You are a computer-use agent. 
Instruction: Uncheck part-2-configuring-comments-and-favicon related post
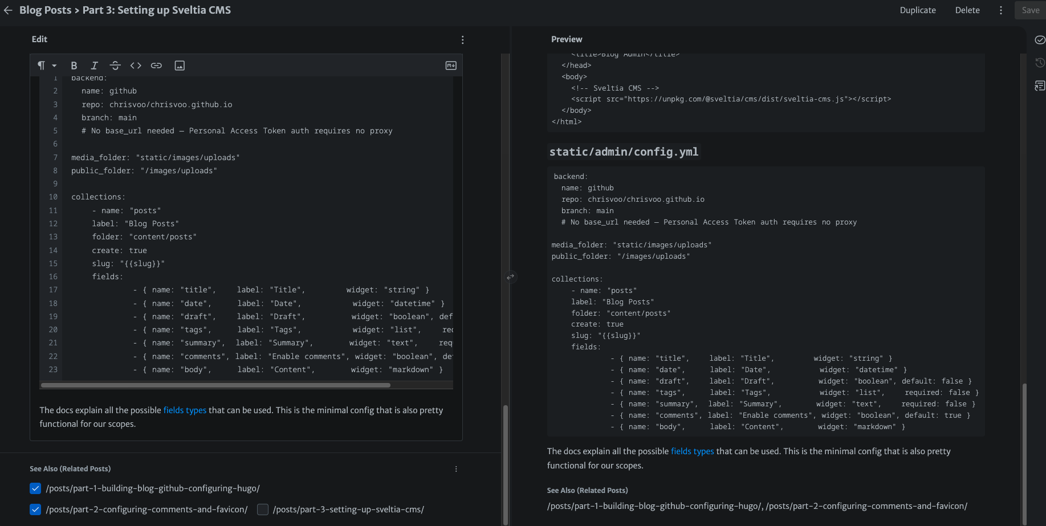35,509
